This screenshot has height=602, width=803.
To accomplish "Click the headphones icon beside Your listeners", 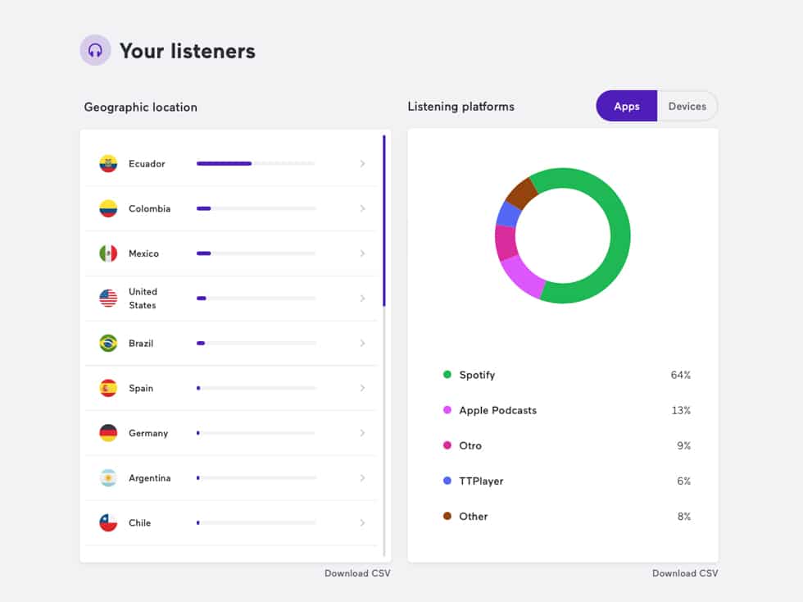I will tap(95, 50).
